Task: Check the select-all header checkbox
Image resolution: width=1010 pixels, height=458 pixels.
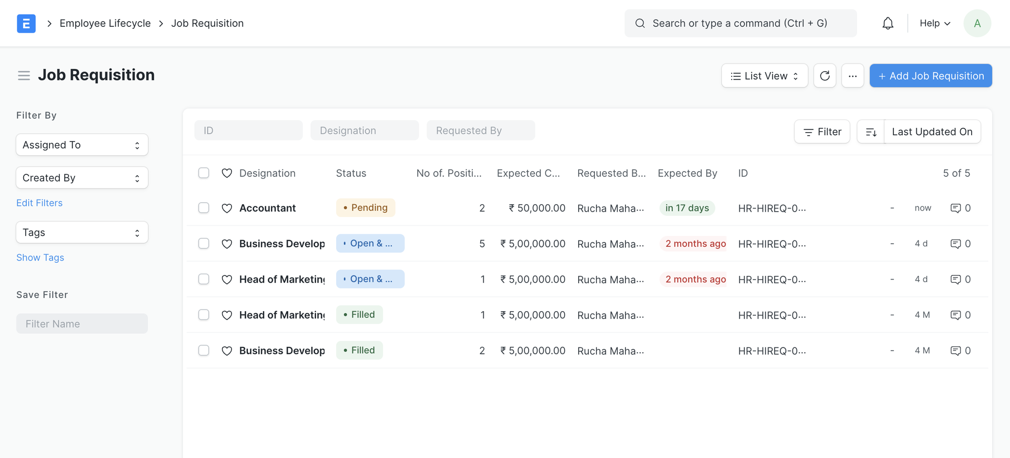Action: point(204,173)
